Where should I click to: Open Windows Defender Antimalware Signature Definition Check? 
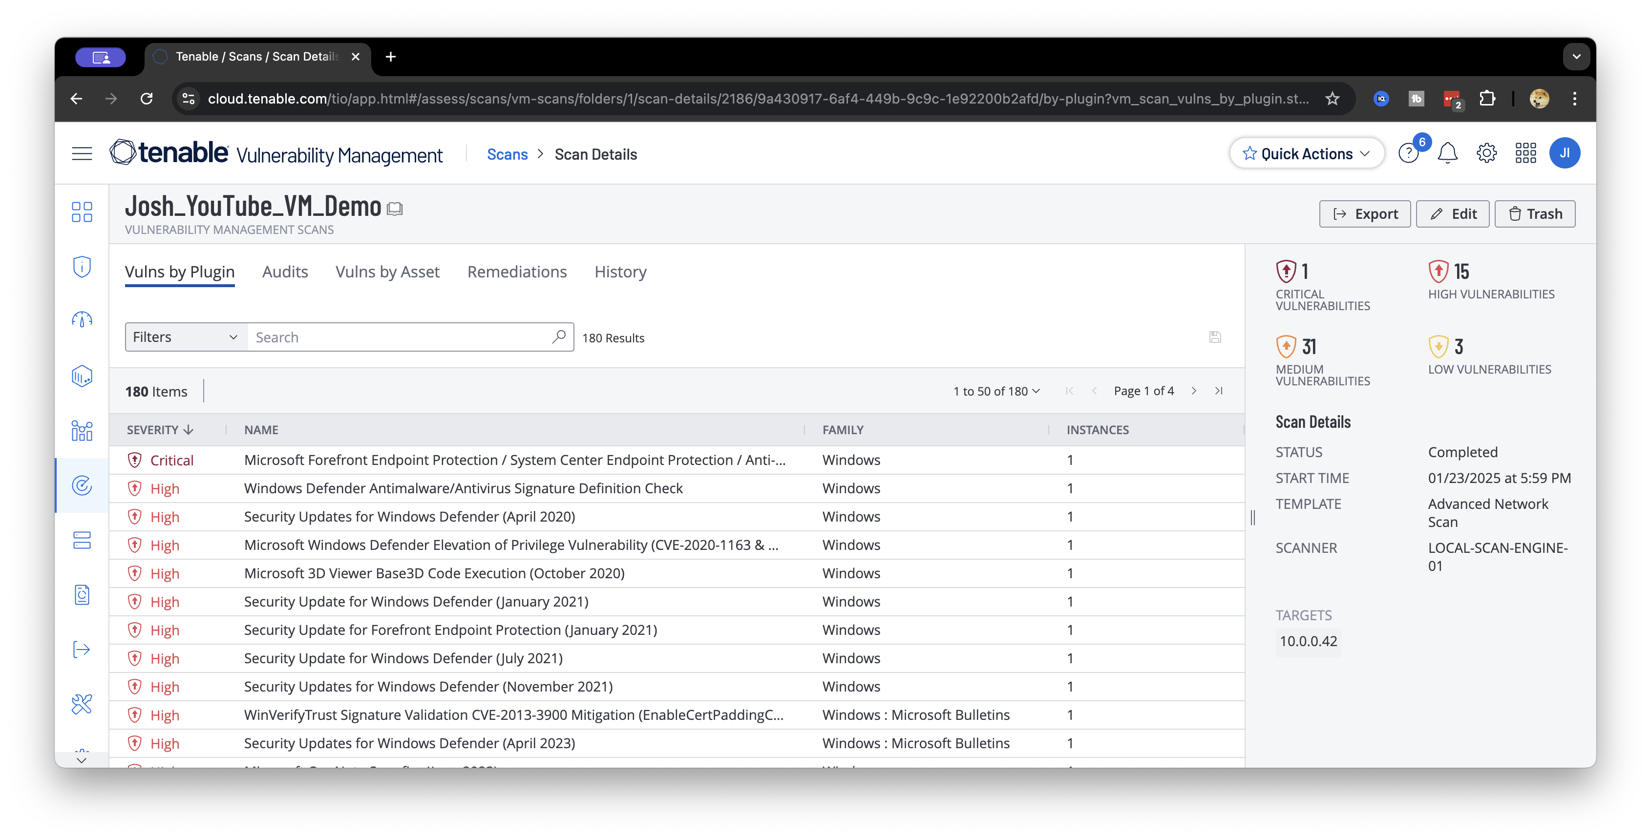coord(677,488)
